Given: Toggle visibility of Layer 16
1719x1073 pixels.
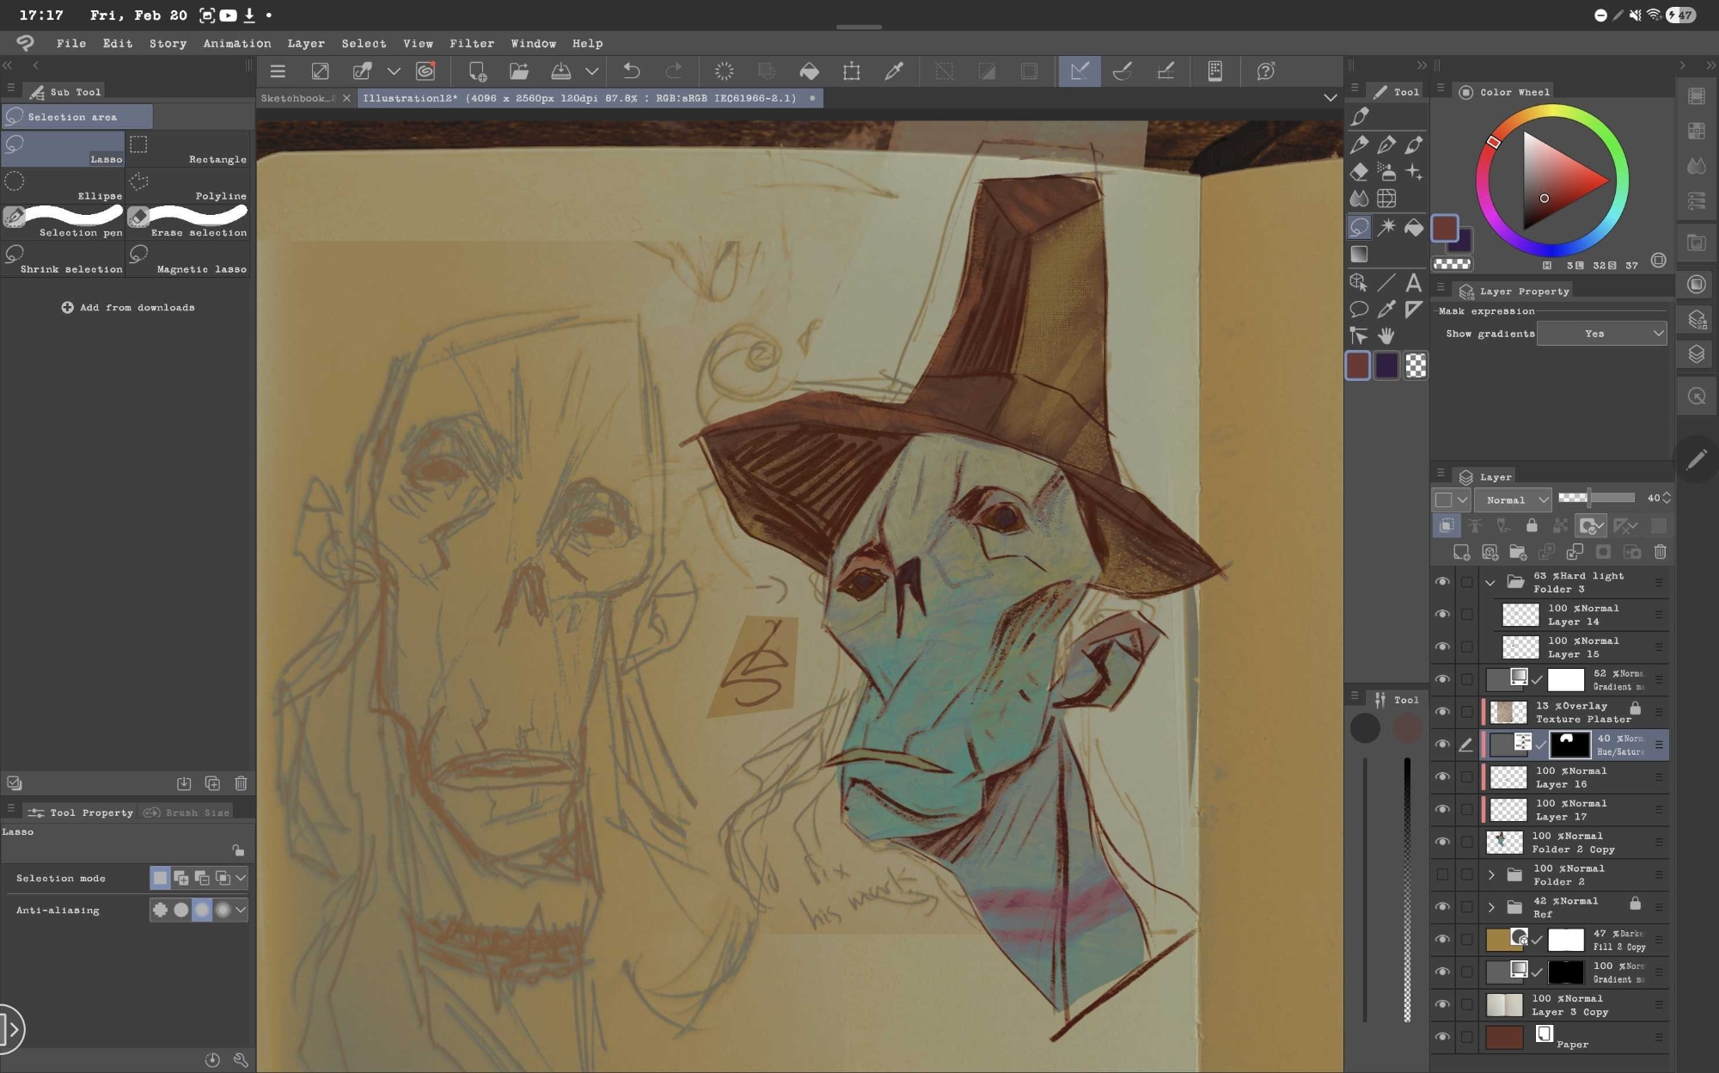Looking at the screenshot, I should tap(1442, 777).
